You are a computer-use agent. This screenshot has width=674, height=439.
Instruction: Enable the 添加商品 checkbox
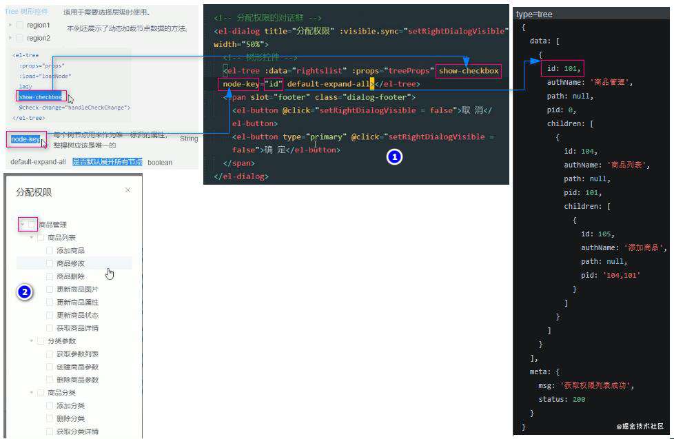coord(50,250)
